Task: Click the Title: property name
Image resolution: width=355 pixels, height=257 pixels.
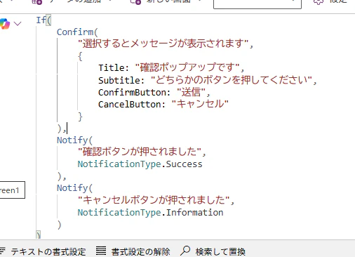Action: click(114, 68)
